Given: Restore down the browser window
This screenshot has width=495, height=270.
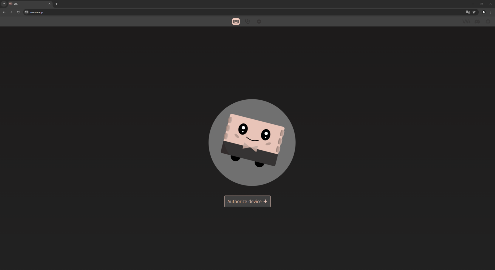Looking at the screenshot, I should point(481,4).
